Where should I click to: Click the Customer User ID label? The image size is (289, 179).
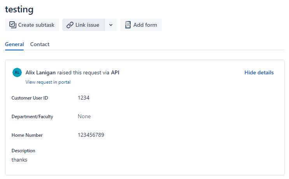coord(30,98)
